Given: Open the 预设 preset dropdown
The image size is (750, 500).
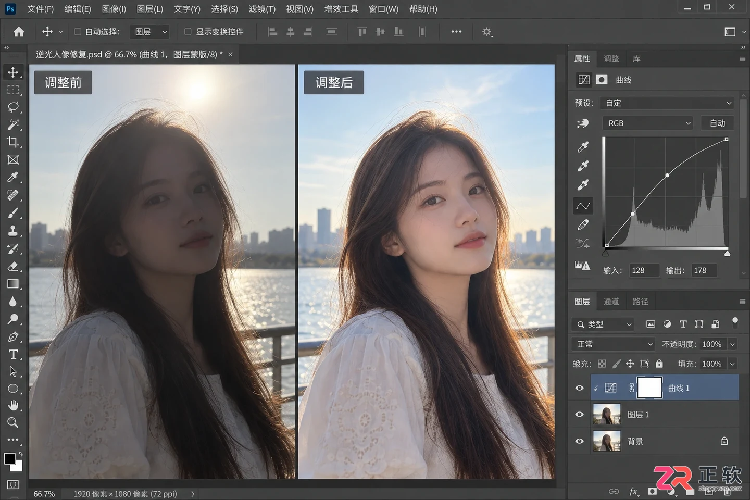Looking at the screenshot, I should 667,103.
